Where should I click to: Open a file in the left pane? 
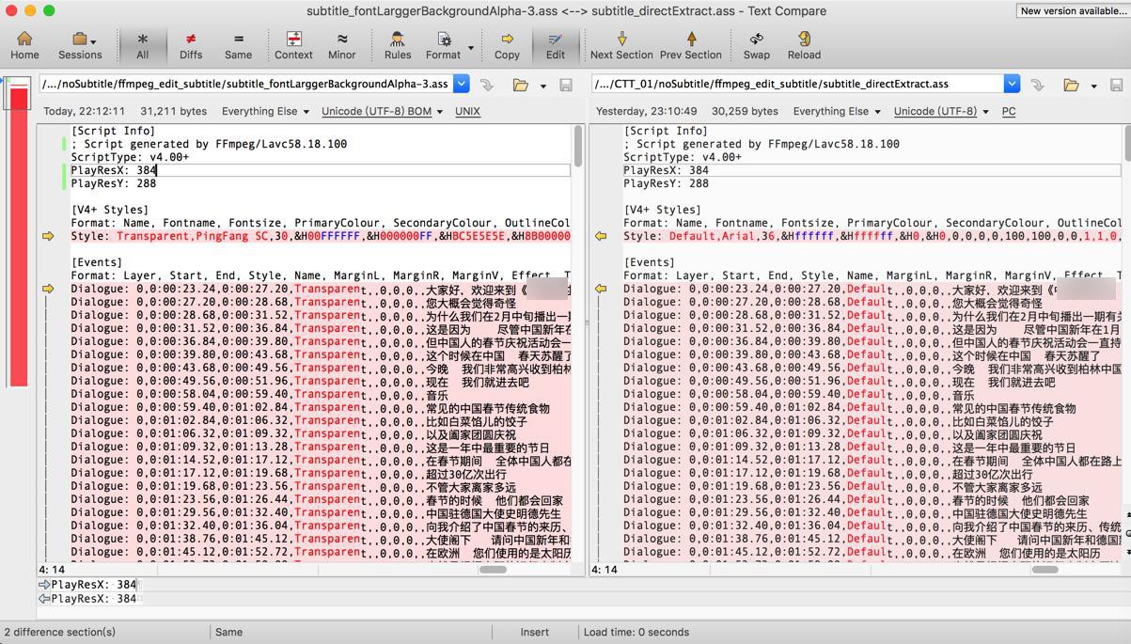click(520, 85)
